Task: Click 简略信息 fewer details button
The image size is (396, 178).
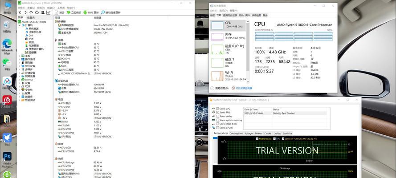Action: [220, 88]
